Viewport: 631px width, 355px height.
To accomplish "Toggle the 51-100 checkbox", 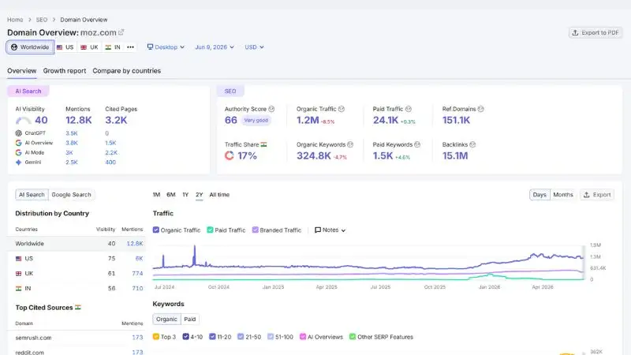I will coord(271,337).
